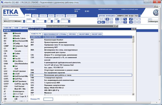Click the blue vehicle data list icon

pyautogui.click(x=117, y=19)
